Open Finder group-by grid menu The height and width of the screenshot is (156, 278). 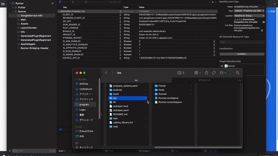pyautogui.click(x=198, y=73)
